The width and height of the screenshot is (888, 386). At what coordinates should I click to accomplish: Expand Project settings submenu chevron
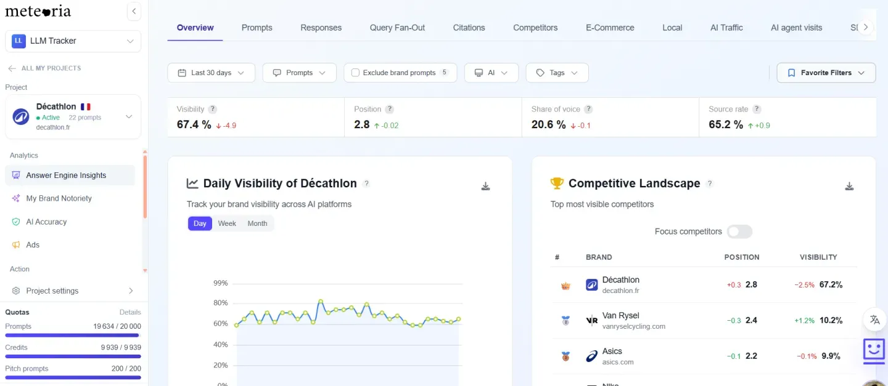pos(131,291)
